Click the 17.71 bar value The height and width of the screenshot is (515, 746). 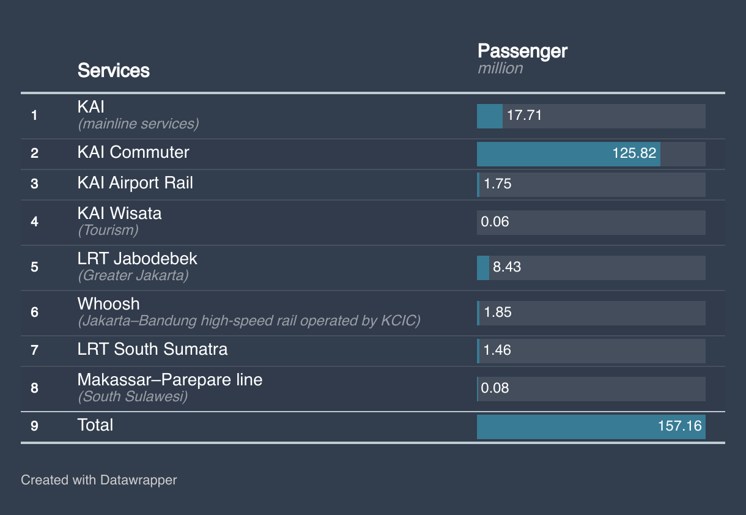click(524, 116)
